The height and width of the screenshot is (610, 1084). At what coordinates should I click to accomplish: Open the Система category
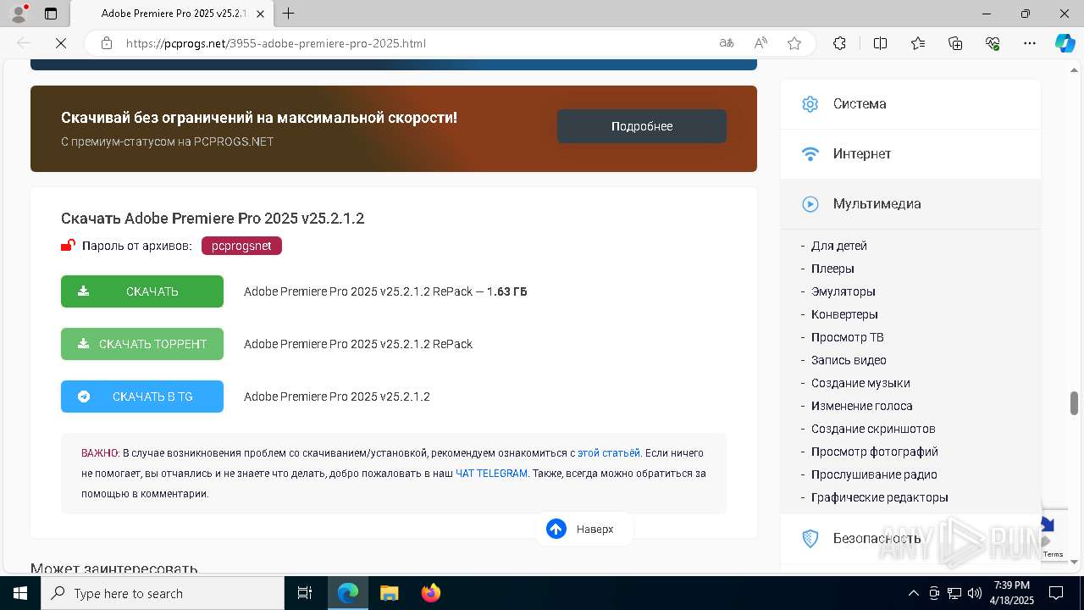910,103
